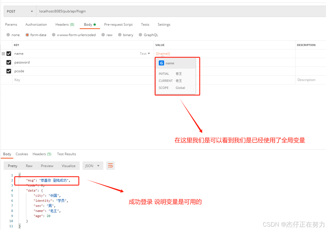Screen dimensions: 326x230
Task: Click the Description placeholder field
Action: tap(311, 80)
